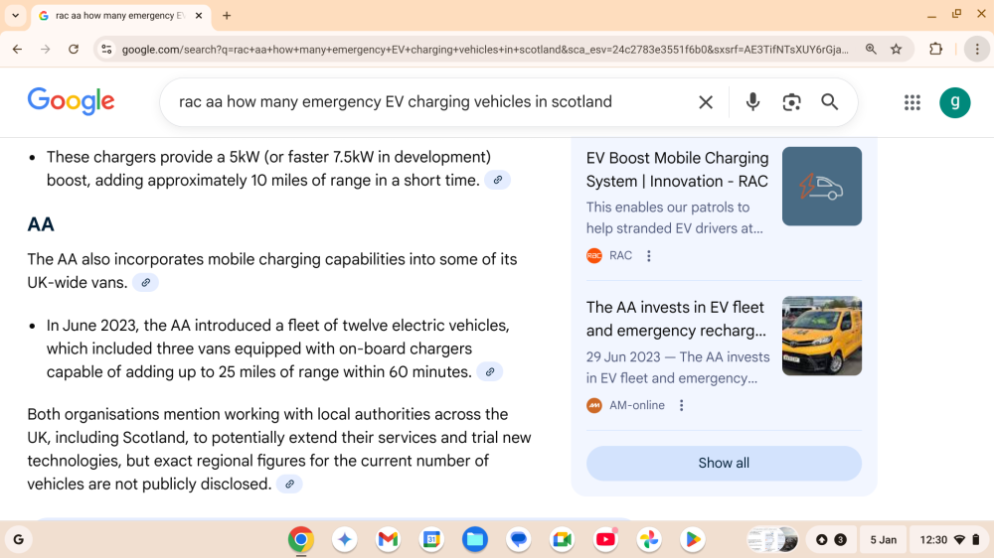Open 'EV Boost Mobile Charging System' result
This screenshot has width=994, height=558.
[677, 170]
